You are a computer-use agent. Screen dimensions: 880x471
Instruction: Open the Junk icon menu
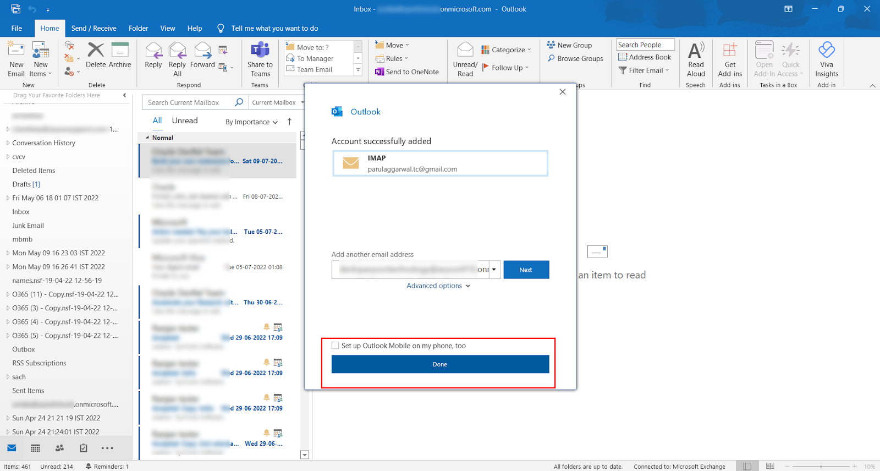71,72
